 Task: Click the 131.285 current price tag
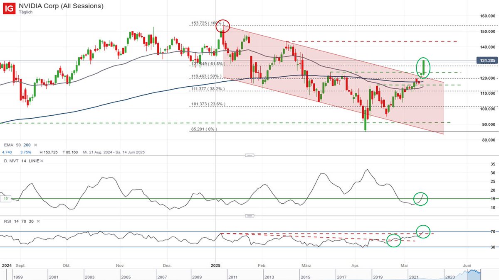488,61
